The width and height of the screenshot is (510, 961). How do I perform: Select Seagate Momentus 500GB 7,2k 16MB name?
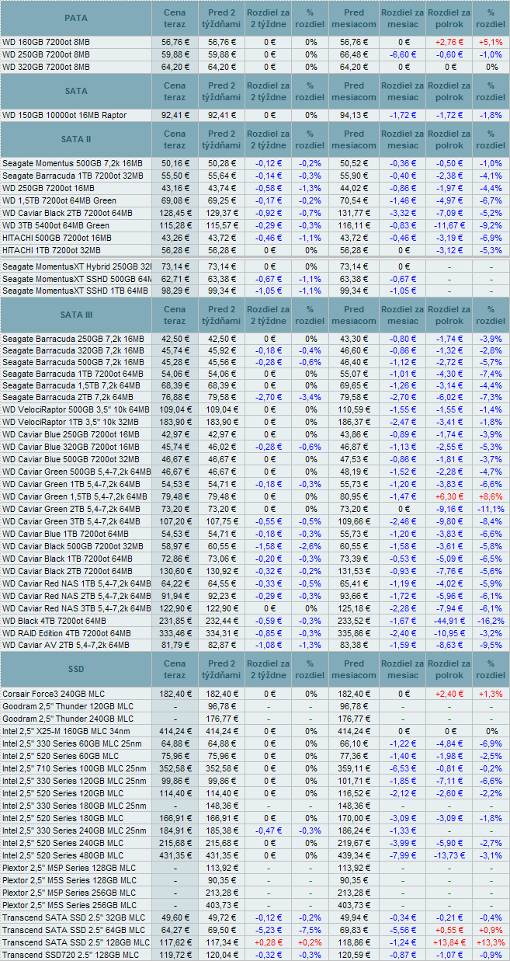pos(72,163)
